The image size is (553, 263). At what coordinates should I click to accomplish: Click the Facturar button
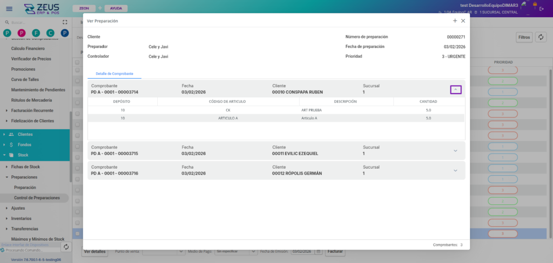click(x=335, y=252)
